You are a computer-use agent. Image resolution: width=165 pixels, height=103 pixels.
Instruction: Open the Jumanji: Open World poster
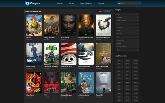pos(52,25)
